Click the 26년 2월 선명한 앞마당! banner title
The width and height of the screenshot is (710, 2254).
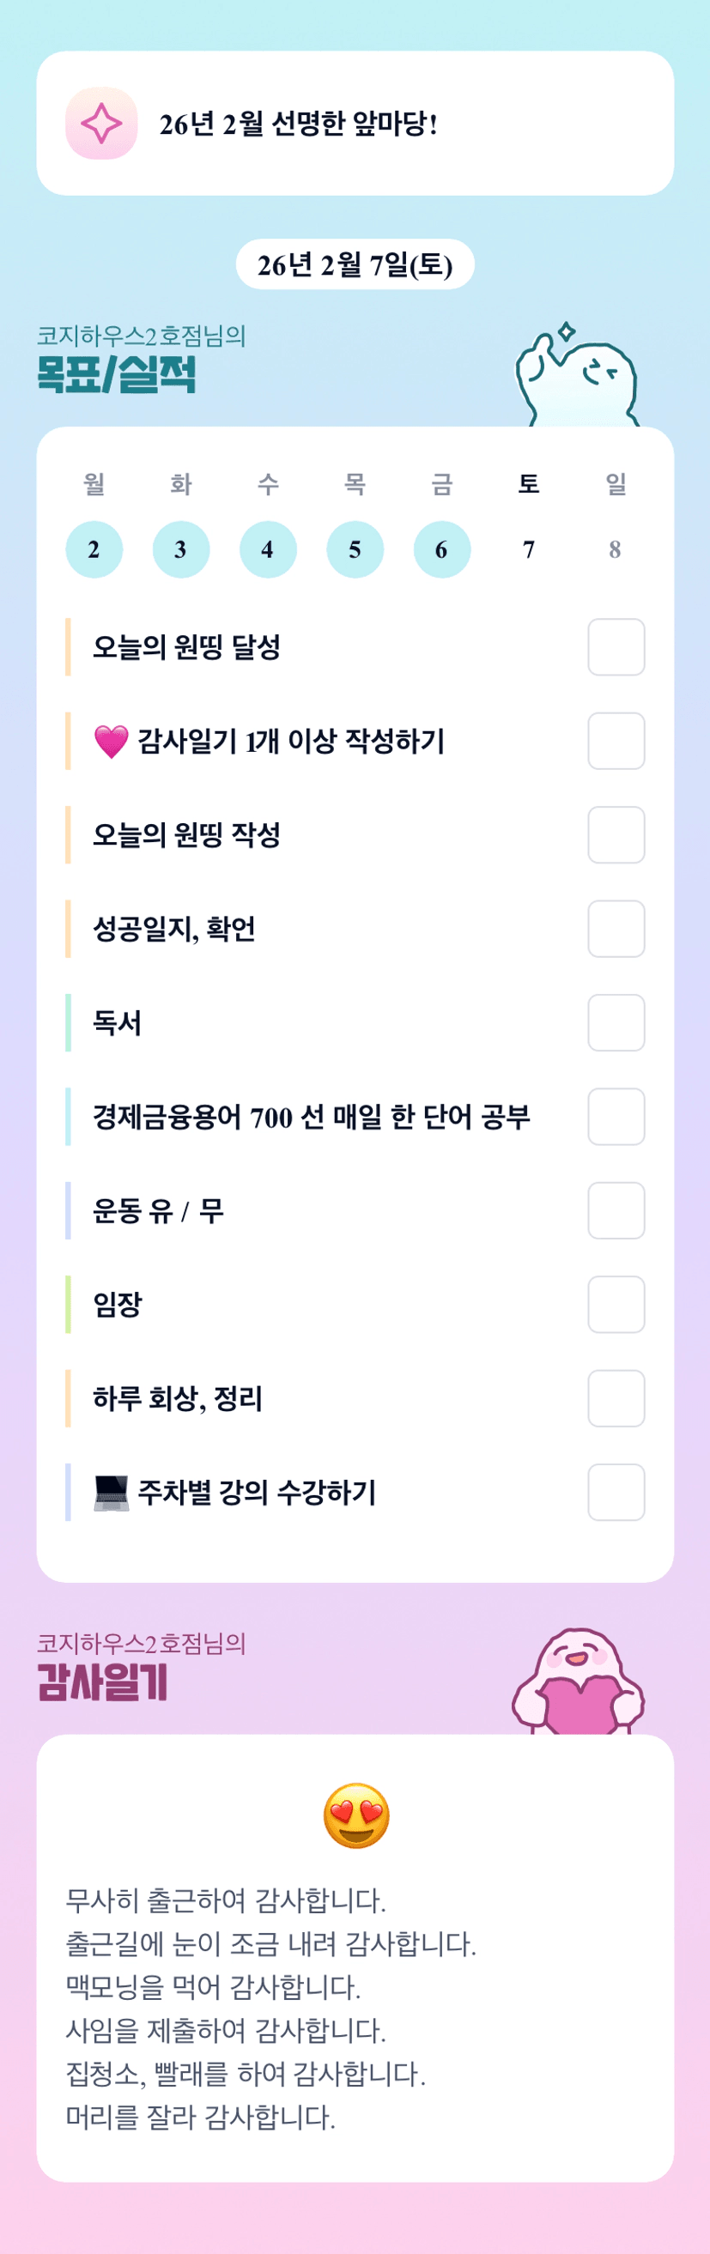298,124
